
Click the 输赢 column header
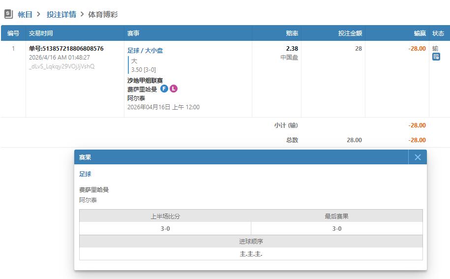(x=420, y=33)
